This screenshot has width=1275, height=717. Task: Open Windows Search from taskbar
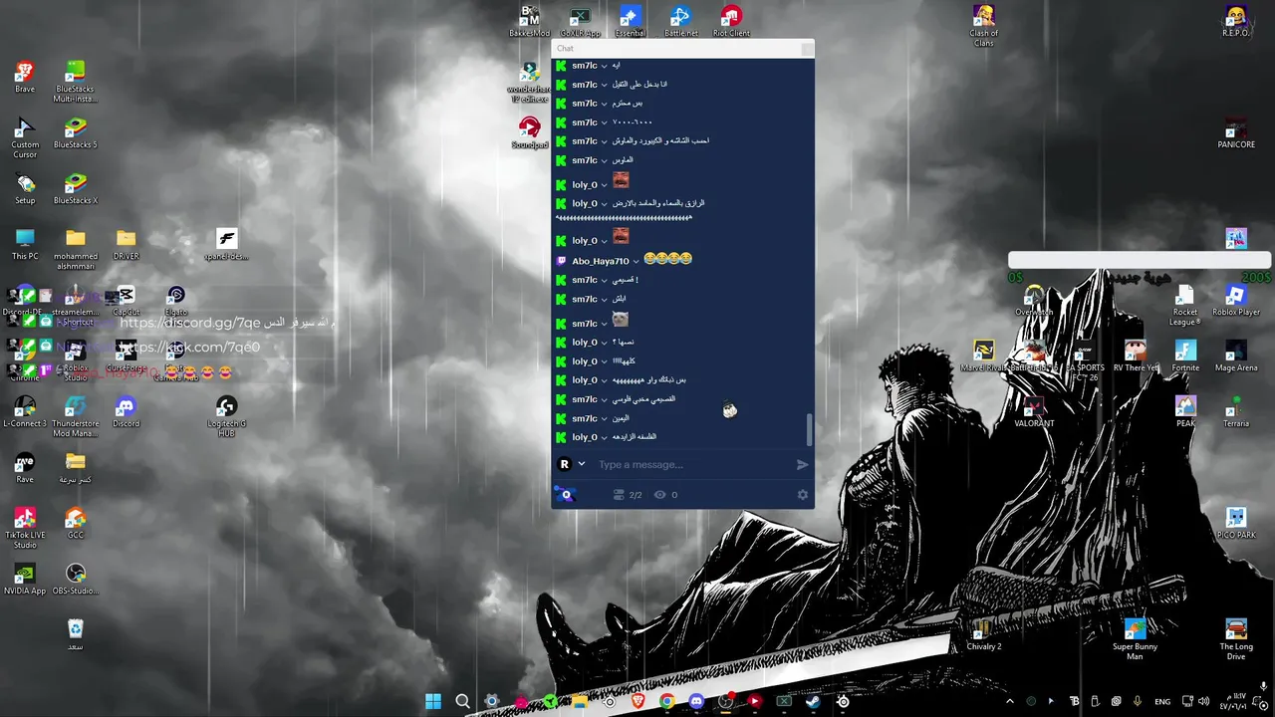click(x=462, y=701)
